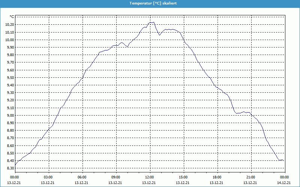Click the 9,50 y-axis tick label
This screenshot has height=187, width=300.
10,78
